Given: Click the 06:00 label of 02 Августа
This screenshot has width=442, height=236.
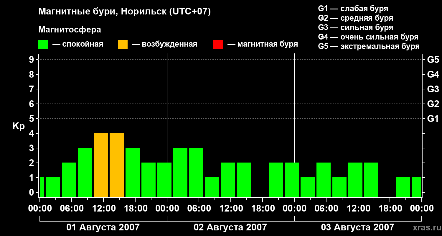Looking at the screenshot, I should click(199, 208).
